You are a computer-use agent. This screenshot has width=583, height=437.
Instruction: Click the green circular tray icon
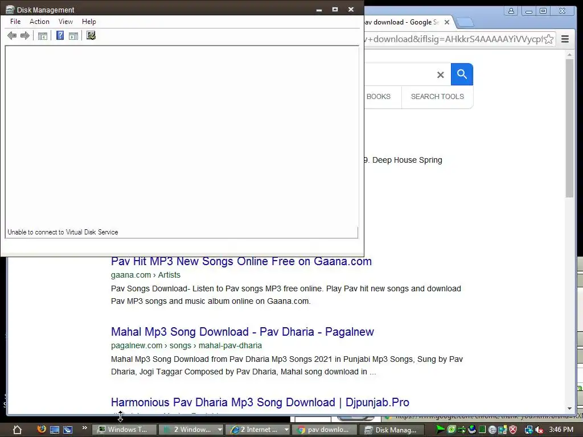pos(451,430)
